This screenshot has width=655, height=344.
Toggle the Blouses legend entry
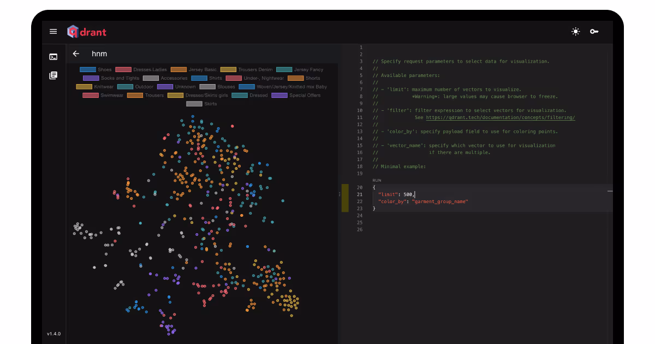tap(217, 87)
